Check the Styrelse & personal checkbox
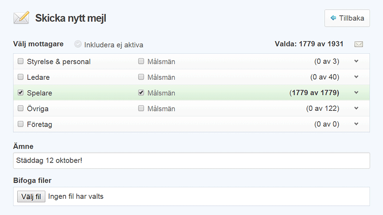This screenshot has height=215, width=383. [x=21, y=61]
